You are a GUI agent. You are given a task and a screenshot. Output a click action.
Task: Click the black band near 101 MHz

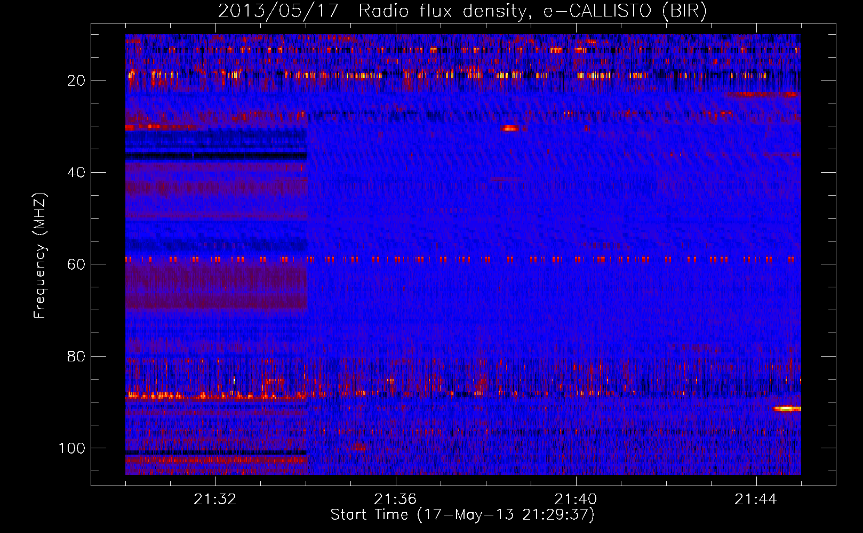(216, 453)
